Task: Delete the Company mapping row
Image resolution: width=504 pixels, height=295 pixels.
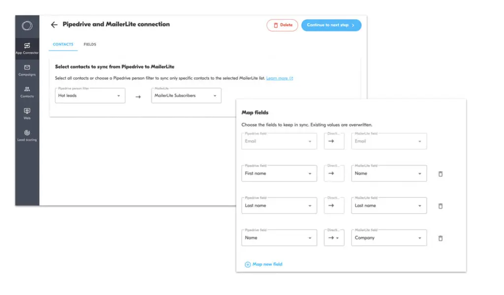Action: coord(441,238)
